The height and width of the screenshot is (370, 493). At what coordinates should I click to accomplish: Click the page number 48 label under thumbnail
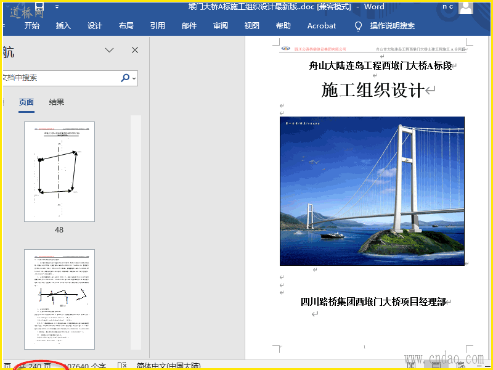[x=59, y=229]
